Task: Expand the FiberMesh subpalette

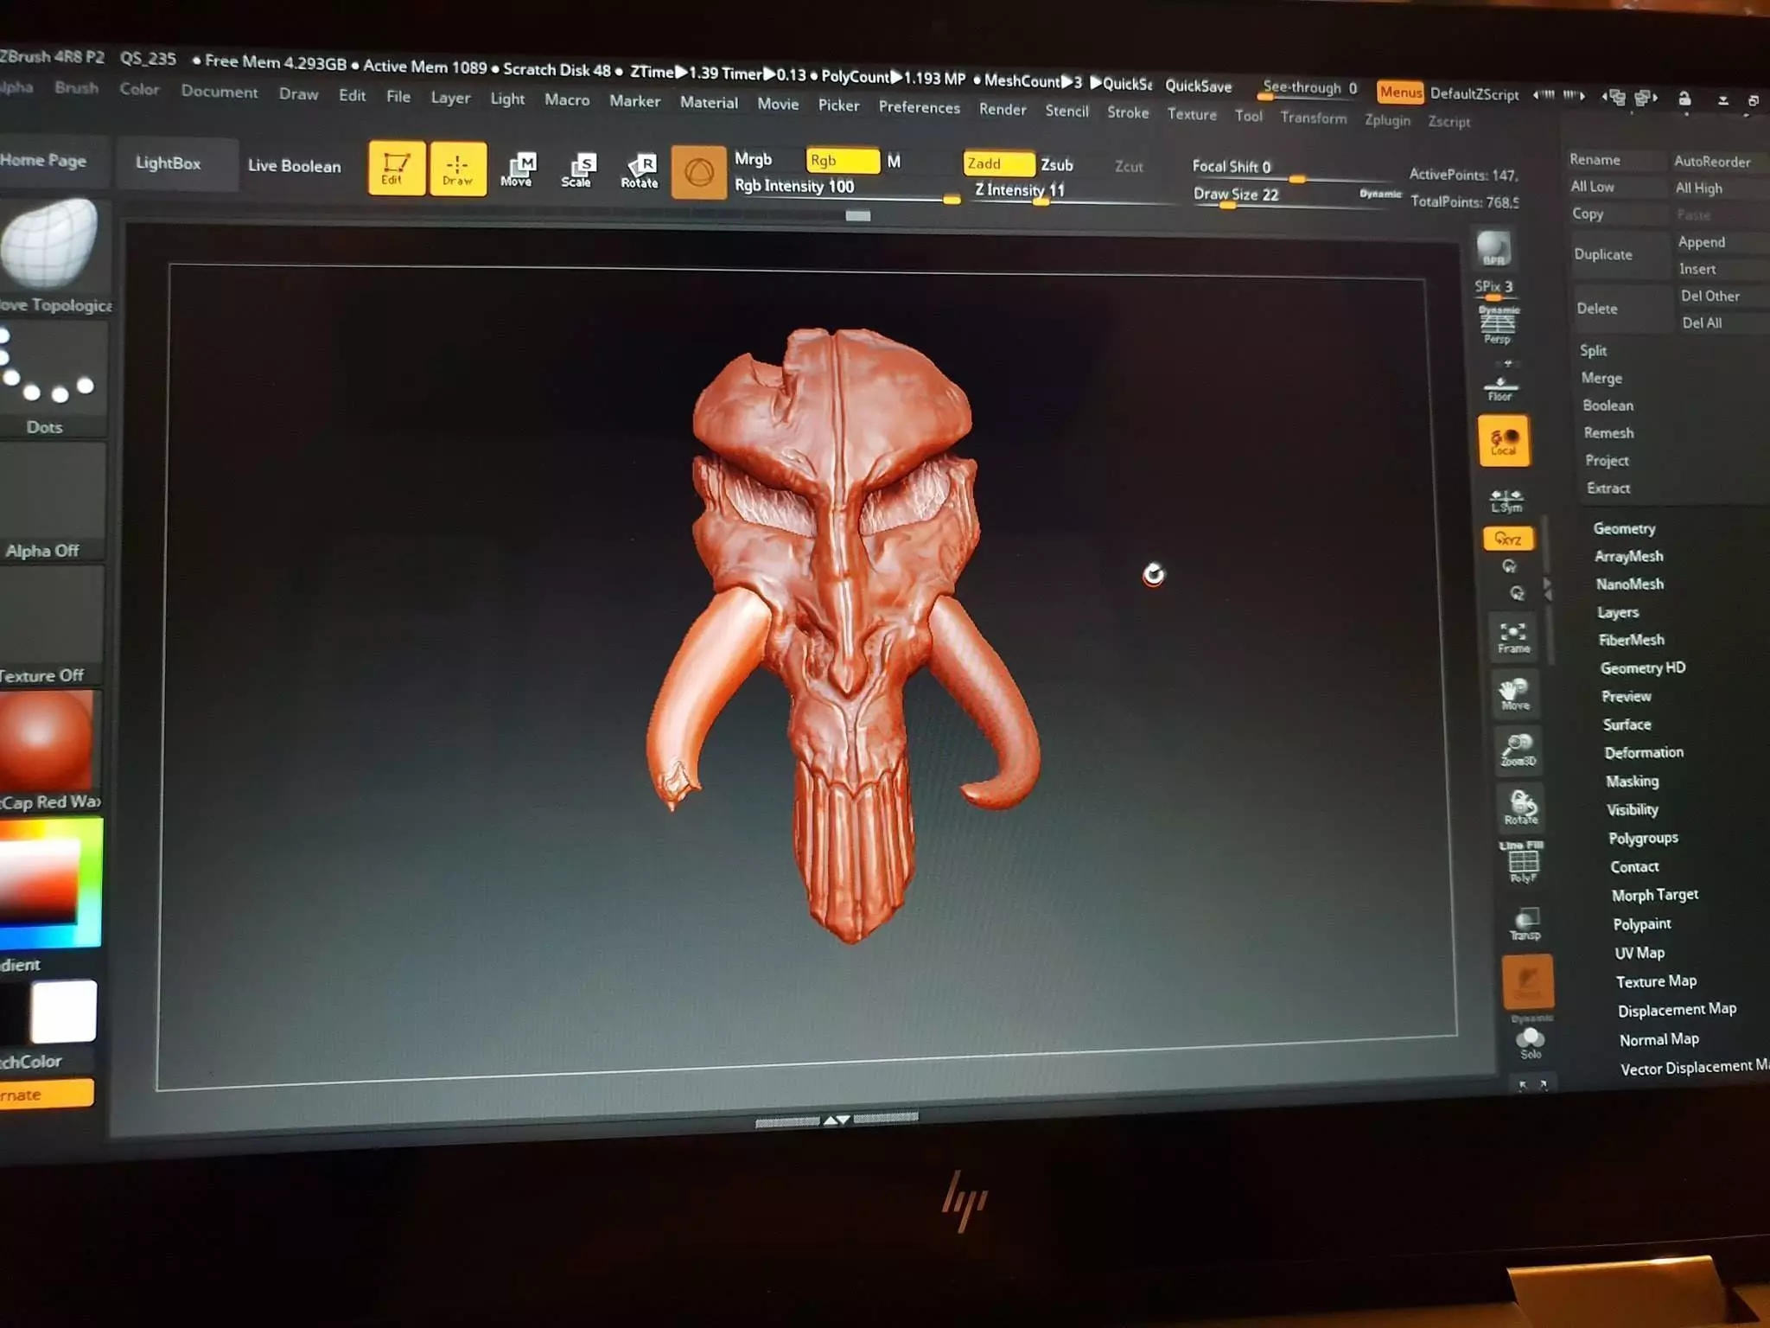Action: tap(1631, 640)
